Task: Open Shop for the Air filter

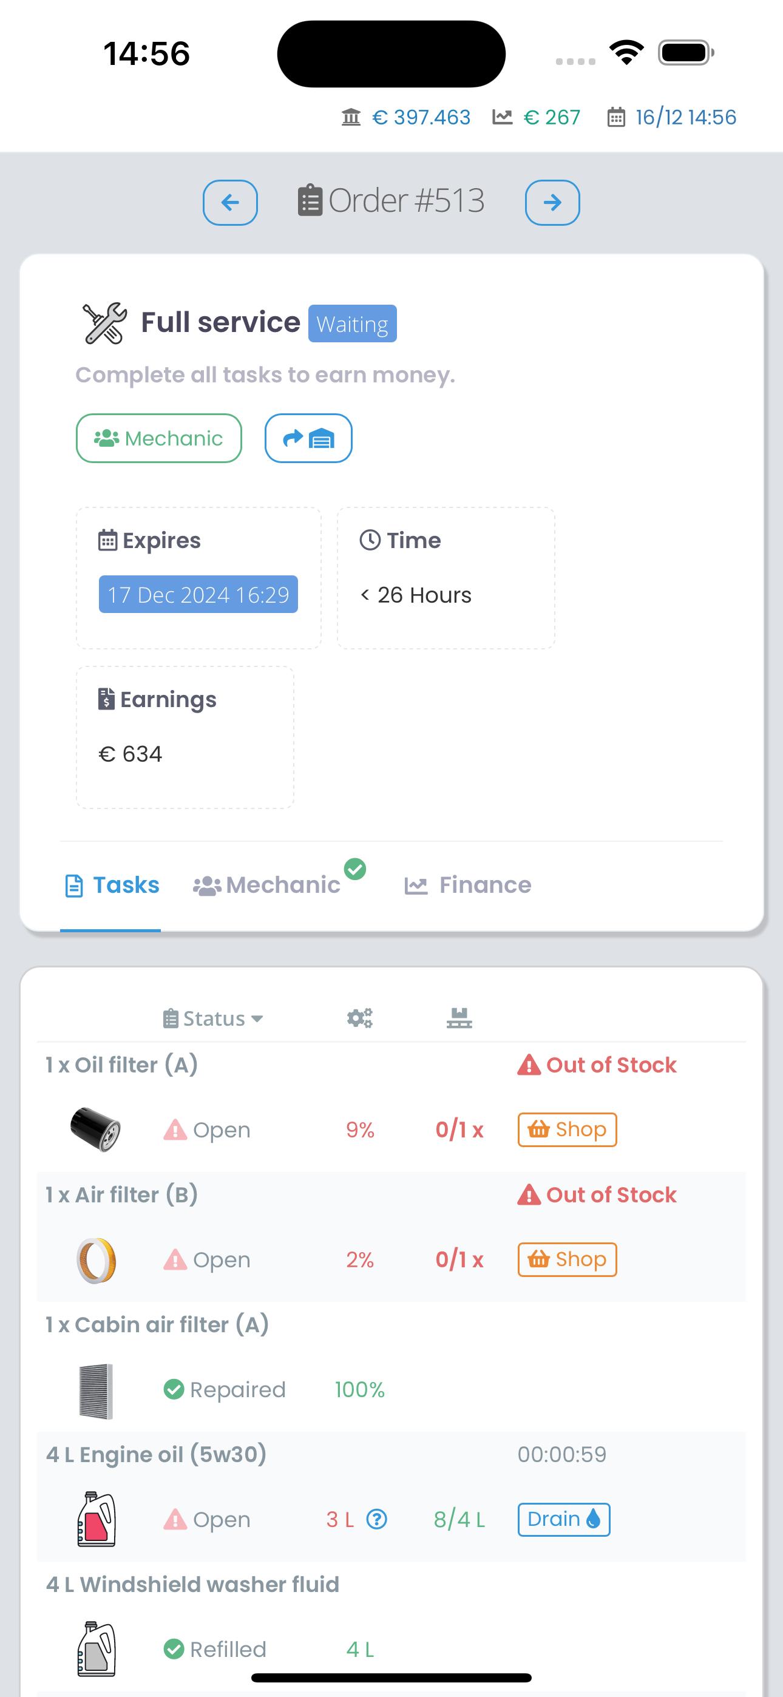Action: (x=567, y=1259)
